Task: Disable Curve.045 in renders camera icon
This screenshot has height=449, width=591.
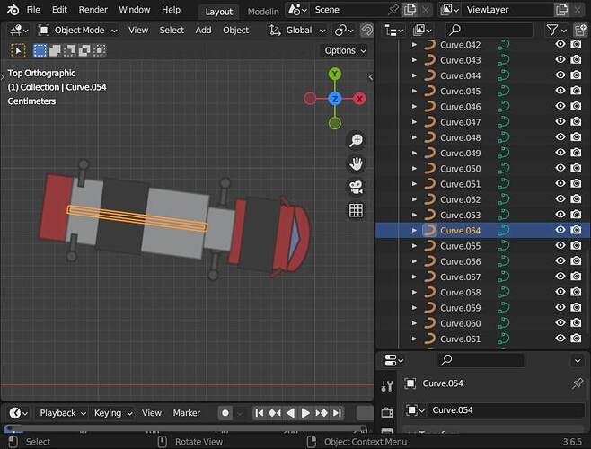Action: (576, 91)
